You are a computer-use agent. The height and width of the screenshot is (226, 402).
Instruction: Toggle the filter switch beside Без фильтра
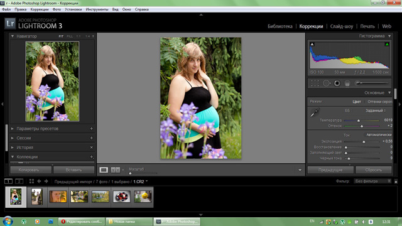tap(396, 181)
